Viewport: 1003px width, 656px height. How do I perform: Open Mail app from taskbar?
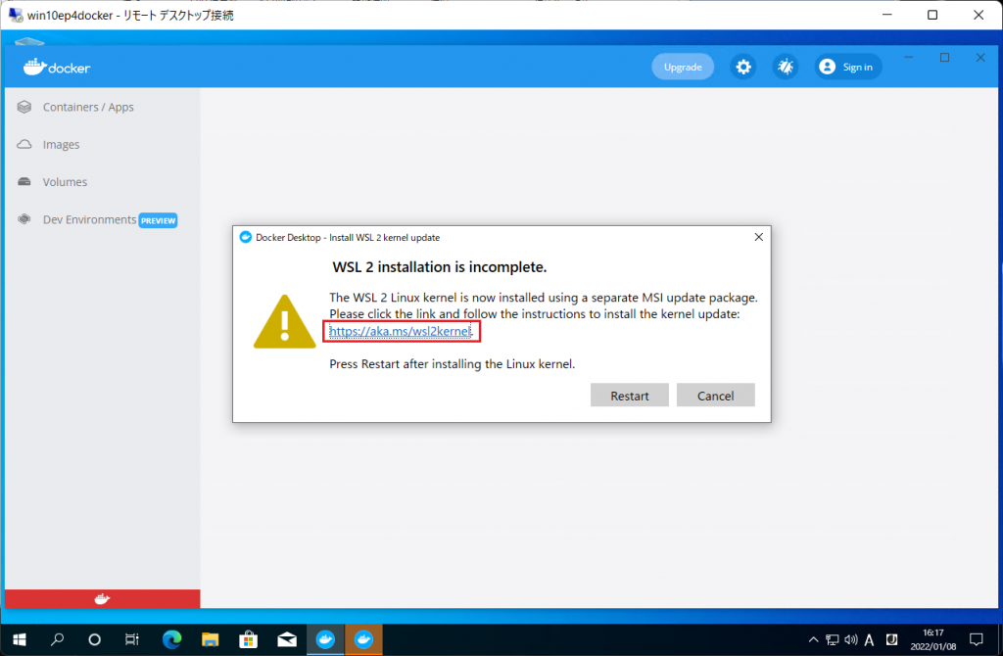287,639
